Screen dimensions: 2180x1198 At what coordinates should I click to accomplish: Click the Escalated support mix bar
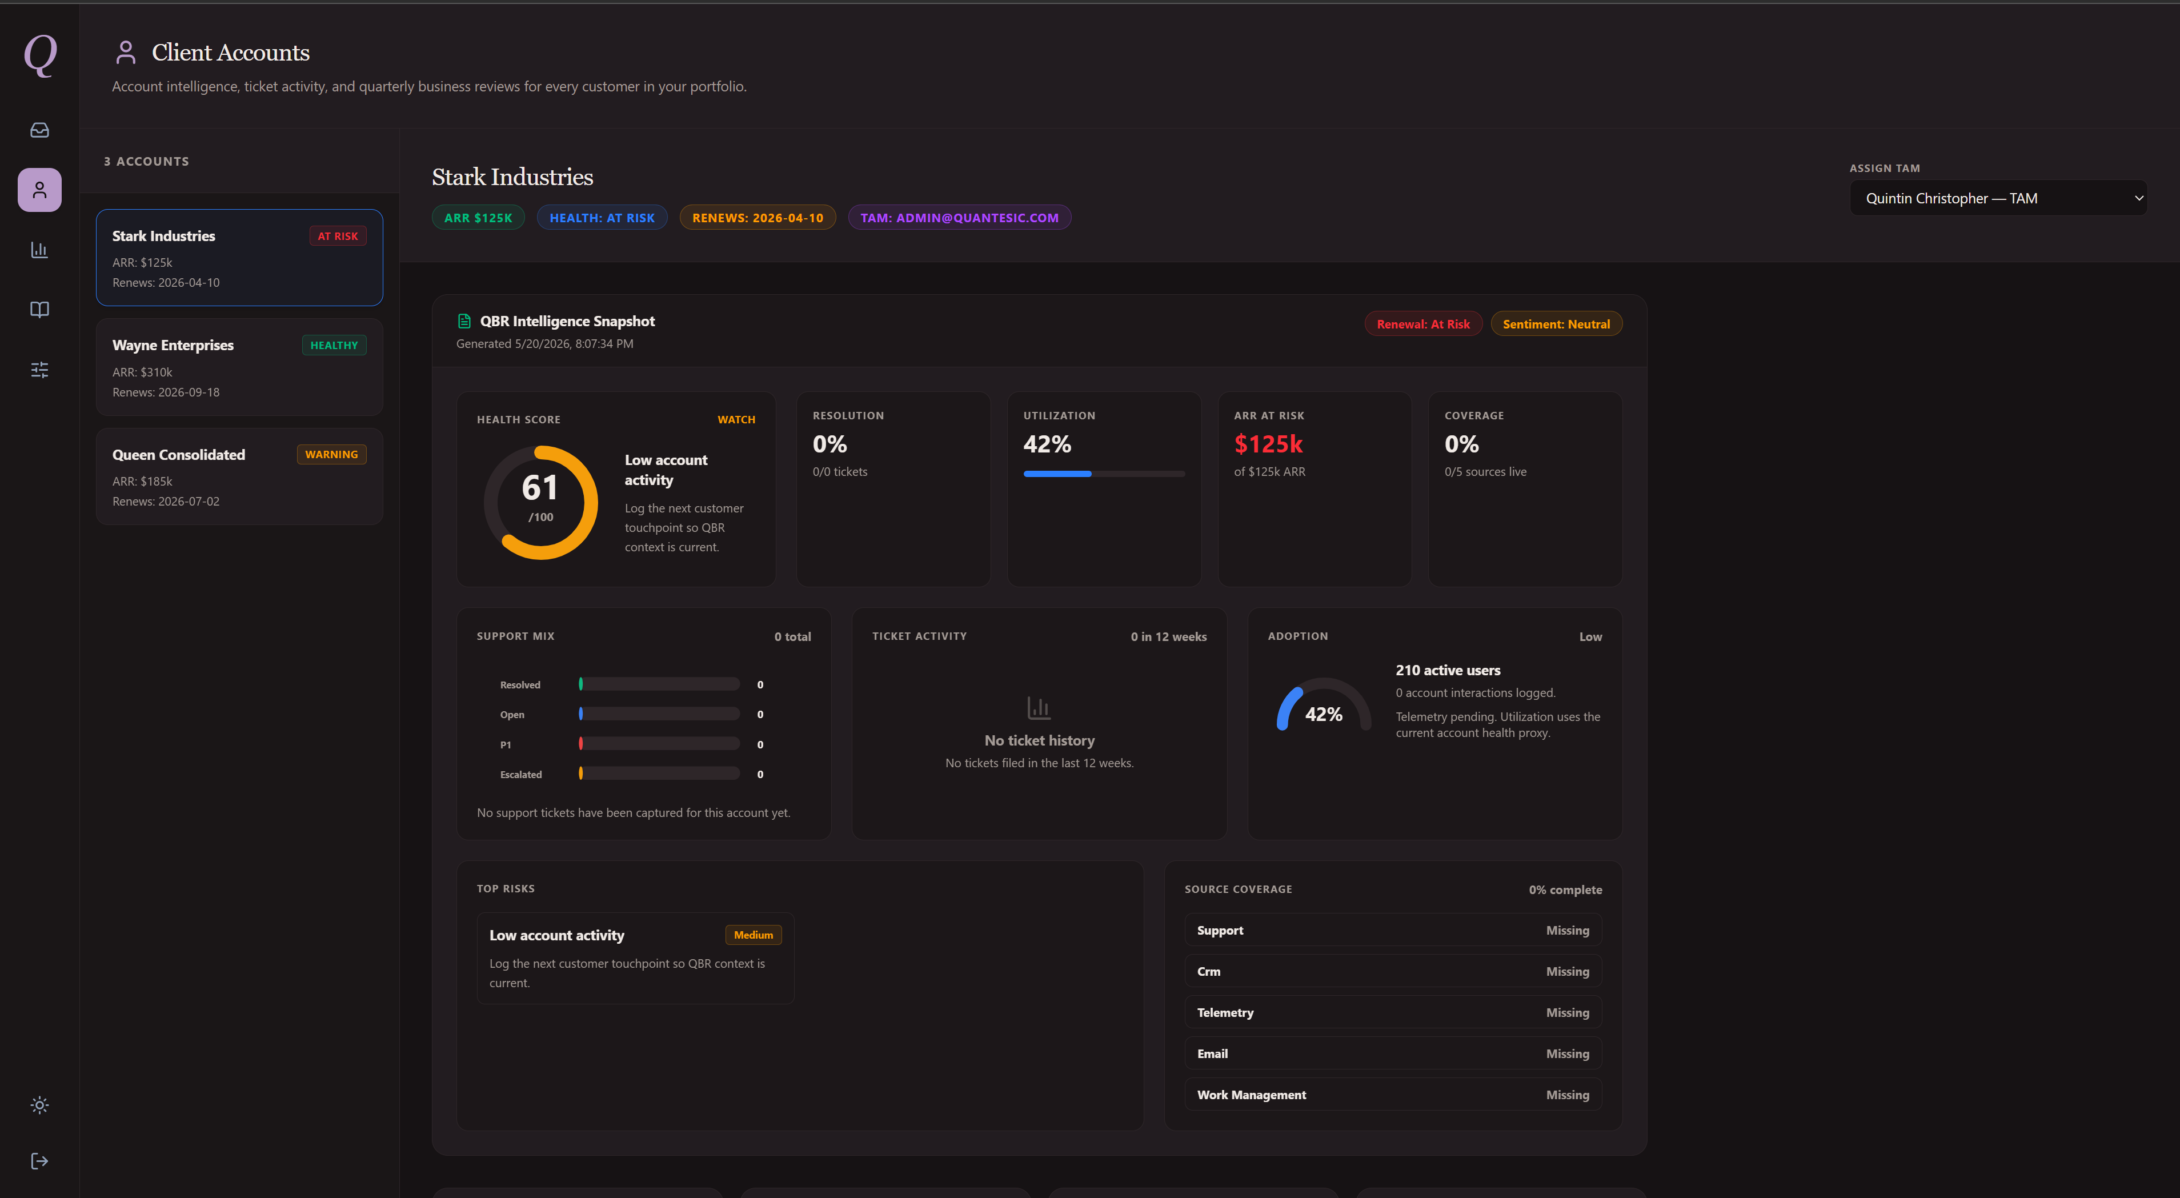pos(659,774)
